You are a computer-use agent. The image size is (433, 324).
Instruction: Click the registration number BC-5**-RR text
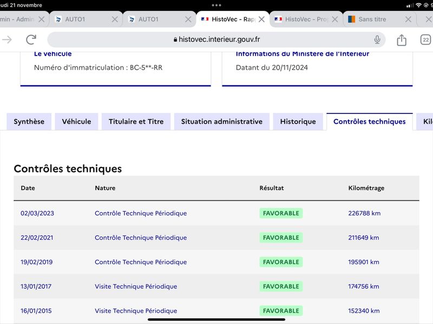146,67
